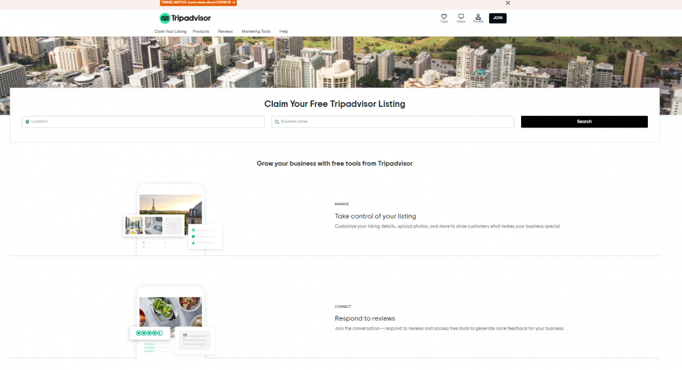This screenshot has height=370, width=682.
Task: Open the Products menu
Action: (x=201, y=31)
